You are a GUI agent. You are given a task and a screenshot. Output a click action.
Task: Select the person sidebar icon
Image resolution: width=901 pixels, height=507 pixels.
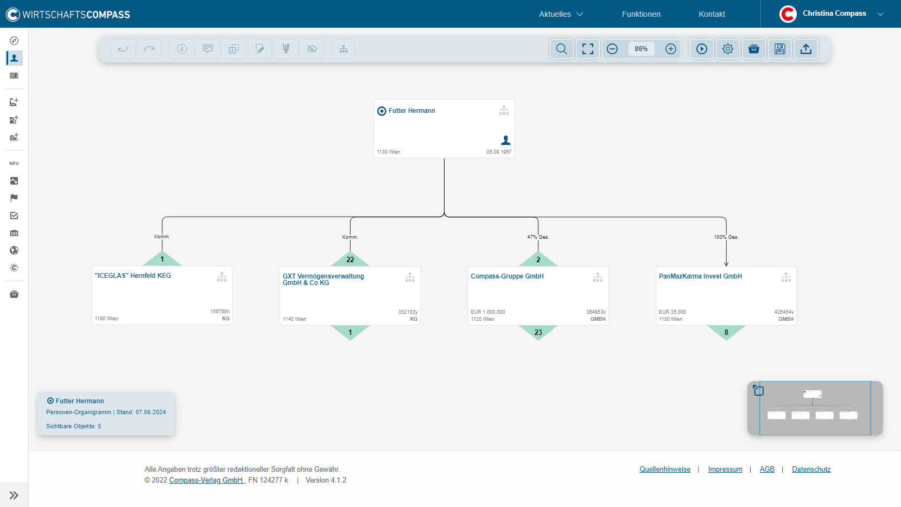14,58
